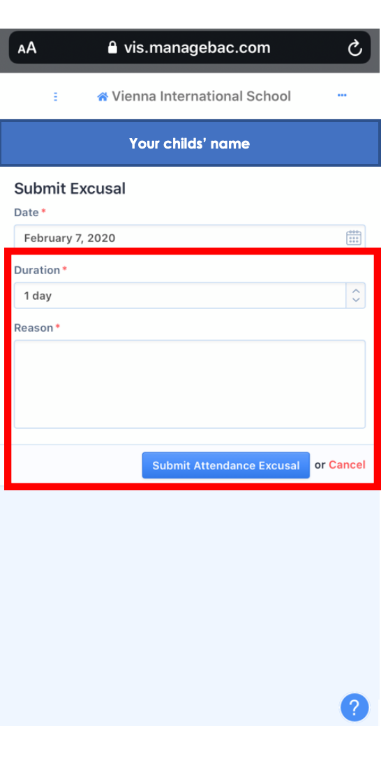The height and width of the screenshot is (763, 388).
Task: Expand the Duration dropdown showing 1 day
Action: [189, 296]
